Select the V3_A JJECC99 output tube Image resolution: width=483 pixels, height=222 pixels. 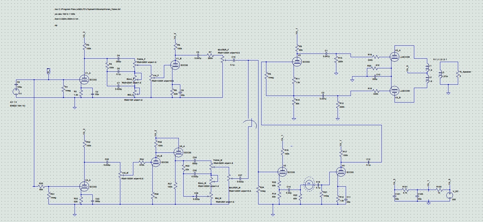click(394, 56)
